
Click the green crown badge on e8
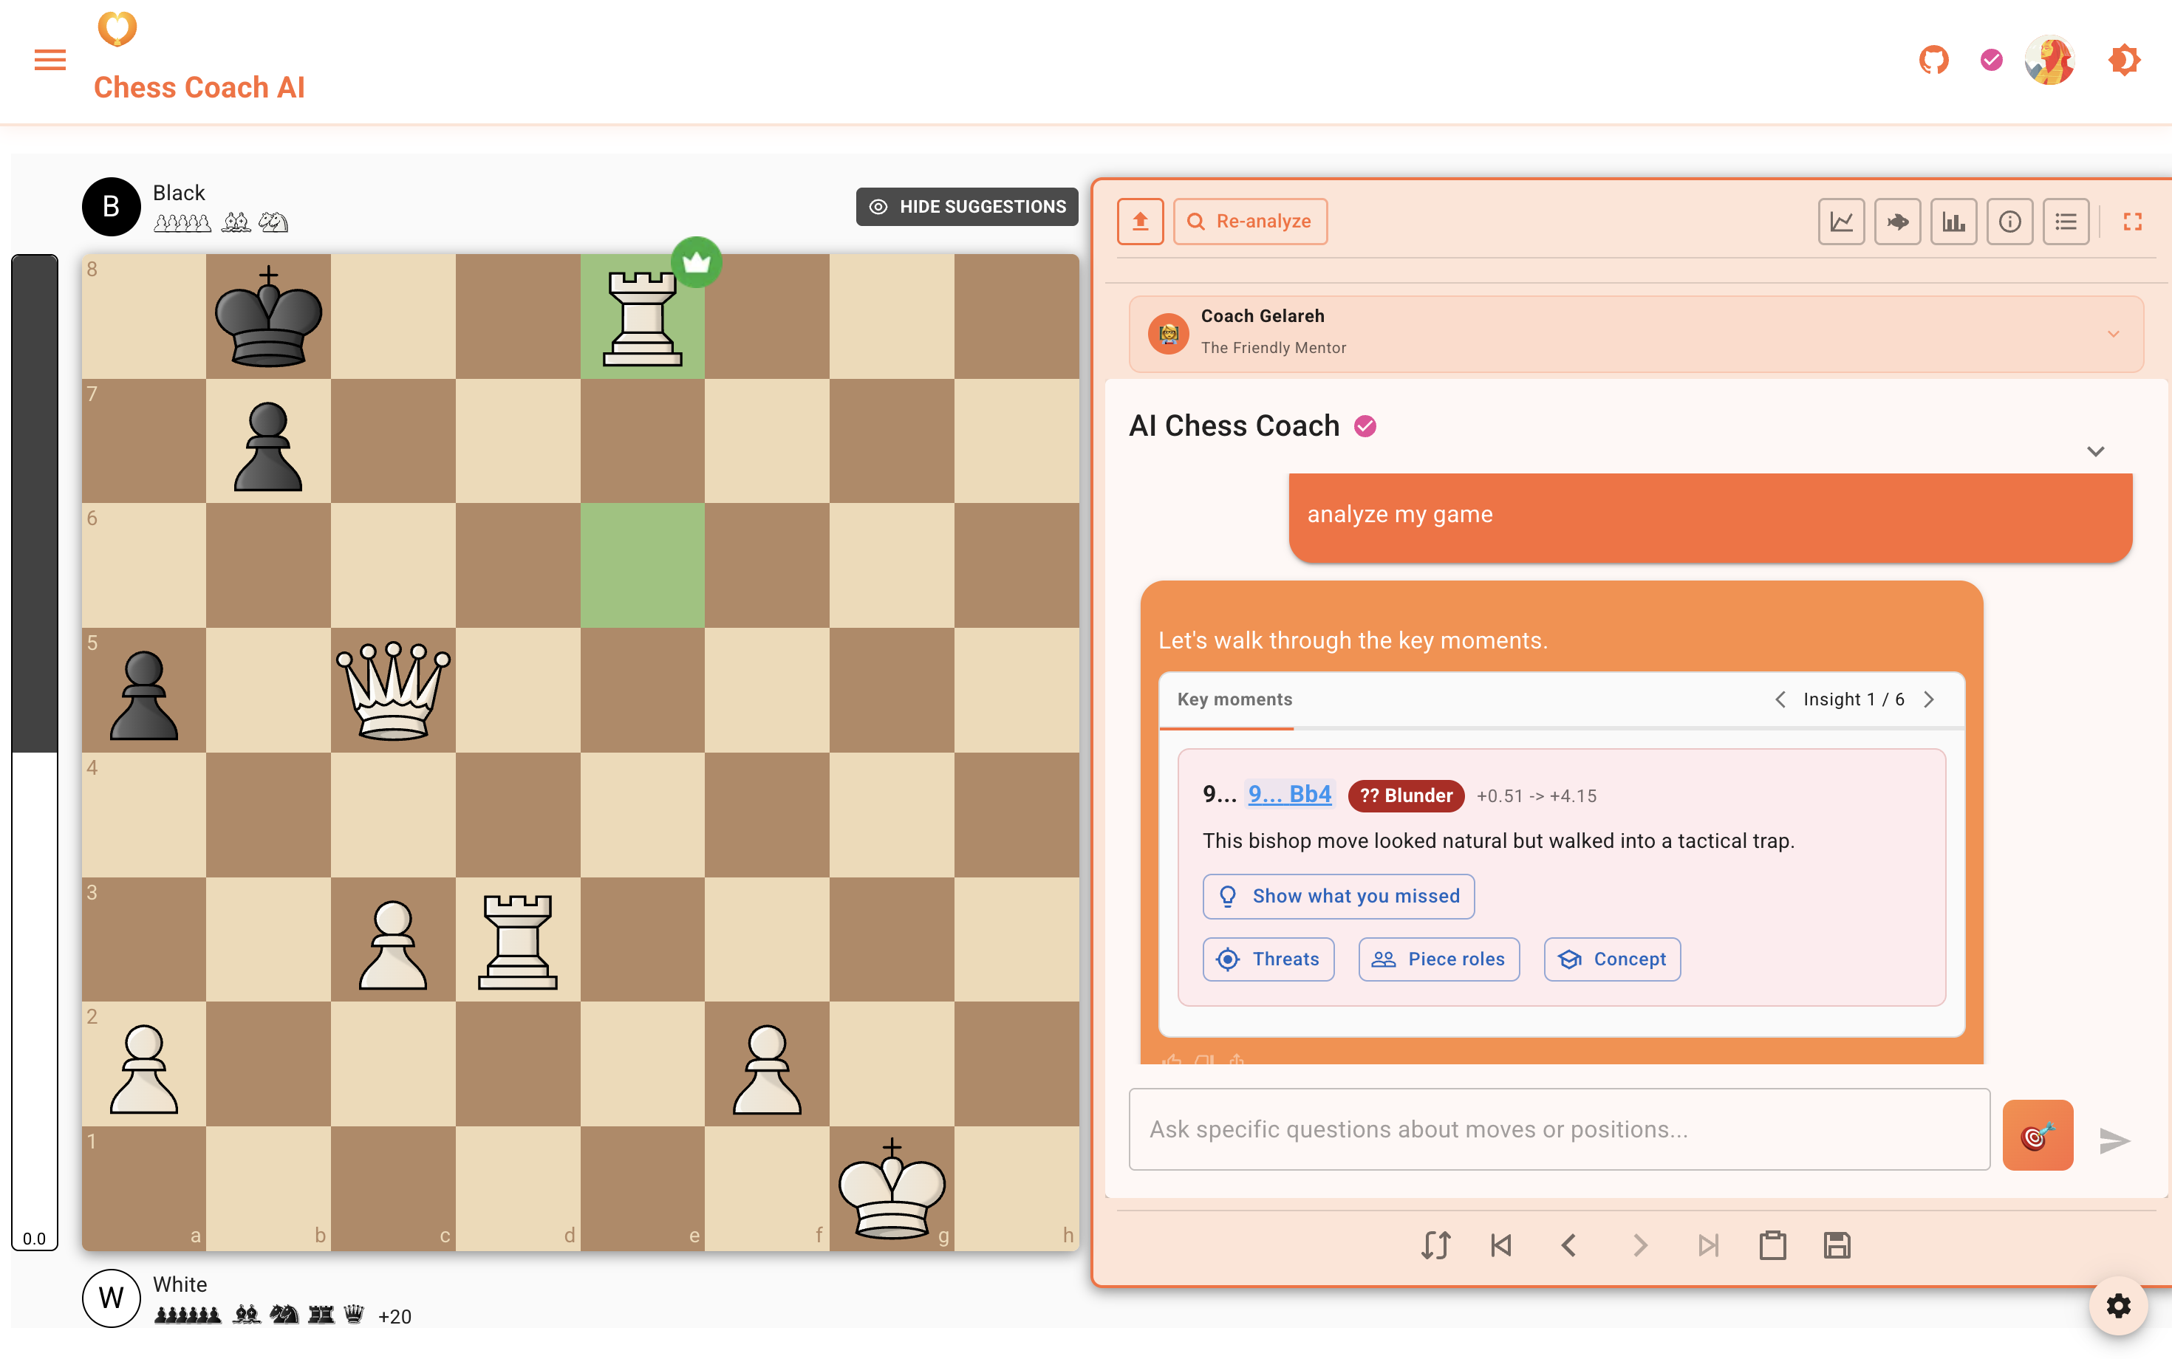(697, 262)
